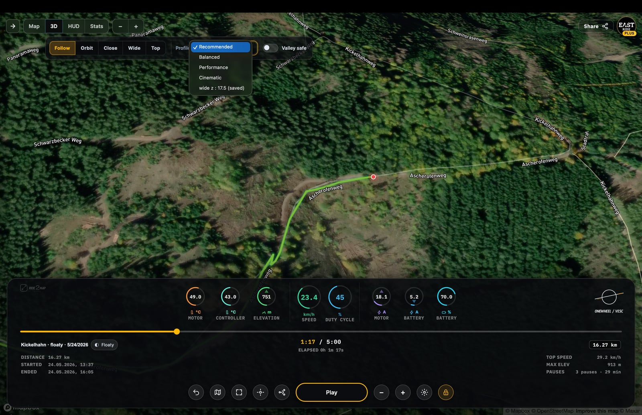
Task: Click the restart (undo arrow) icon
Action: pos(196,393)
